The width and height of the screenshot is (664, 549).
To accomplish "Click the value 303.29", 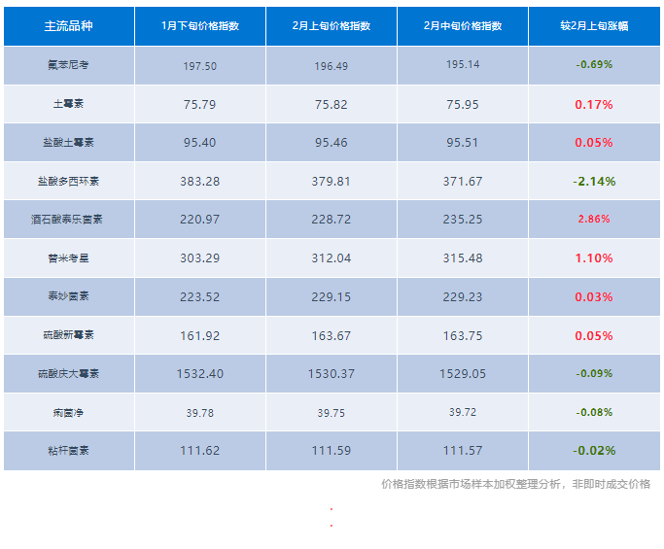I will click(200, 258).
